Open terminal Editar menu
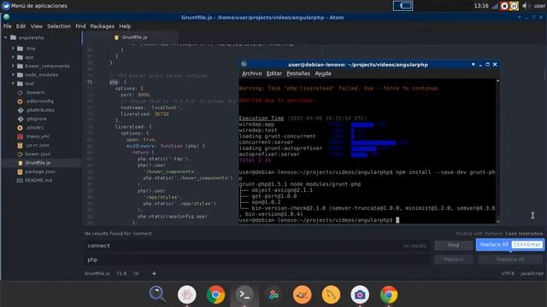This screenshot has height=307, width=547. (274, 73)
